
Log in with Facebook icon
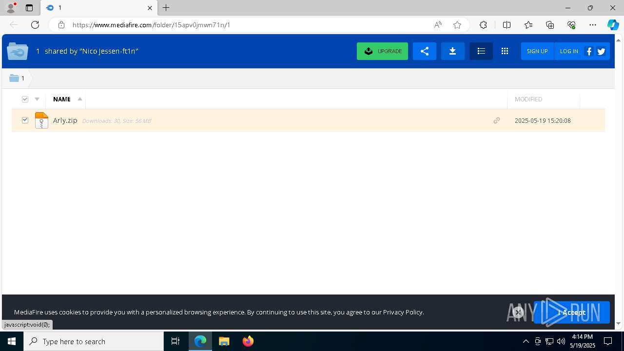[x=589, y=51]
